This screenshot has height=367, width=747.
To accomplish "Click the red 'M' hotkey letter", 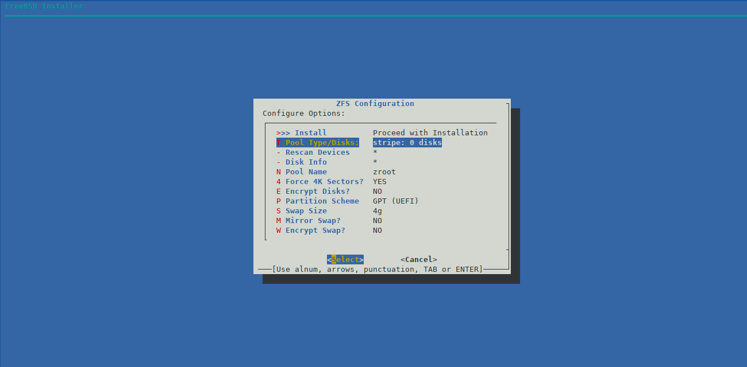I will pos(279,220).
